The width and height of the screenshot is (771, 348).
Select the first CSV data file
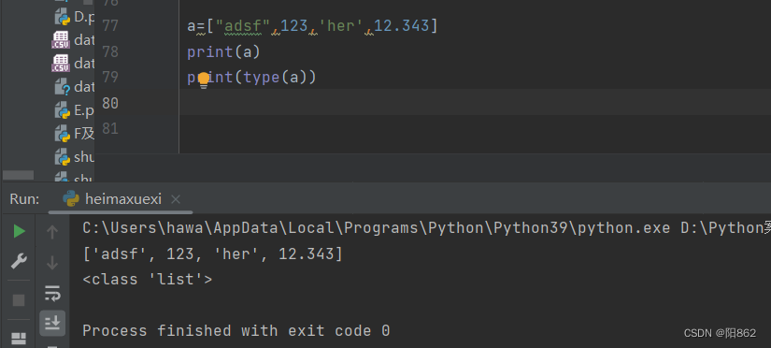[73, 40]
